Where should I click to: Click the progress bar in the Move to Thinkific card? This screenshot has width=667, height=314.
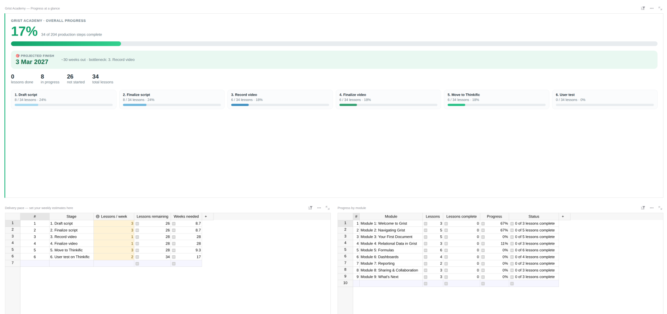[496, 105]
